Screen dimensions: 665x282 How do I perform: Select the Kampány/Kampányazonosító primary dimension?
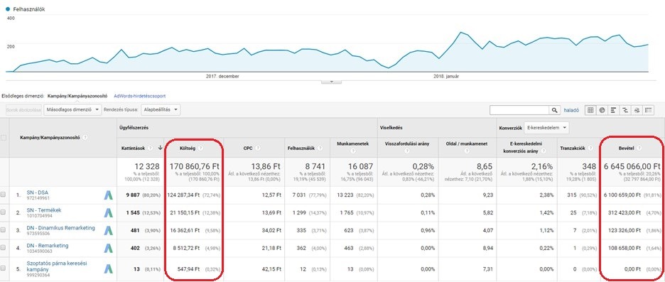[x=77, y=97]
